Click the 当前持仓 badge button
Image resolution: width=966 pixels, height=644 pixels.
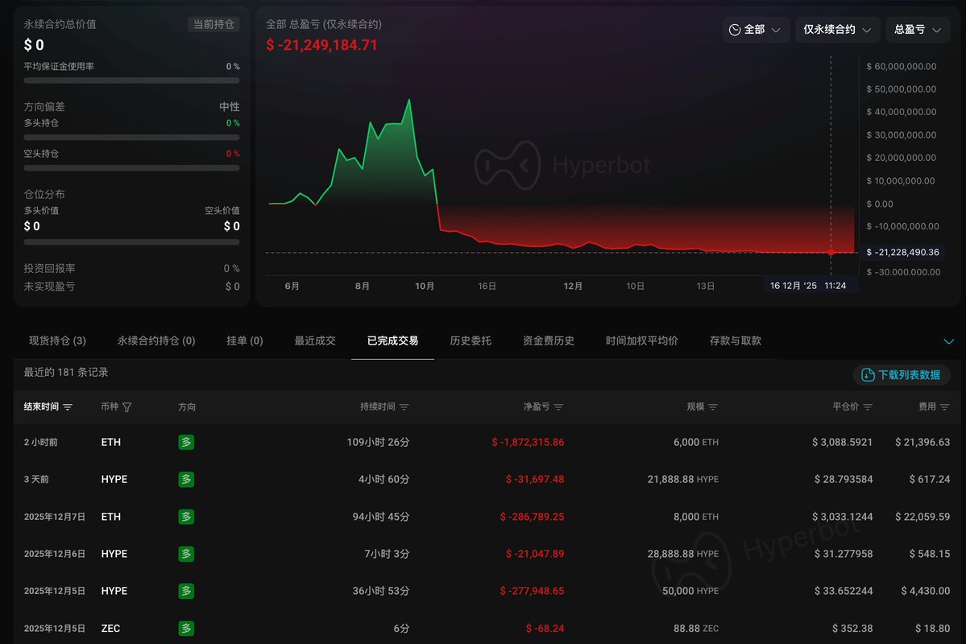tap(214, 24)
